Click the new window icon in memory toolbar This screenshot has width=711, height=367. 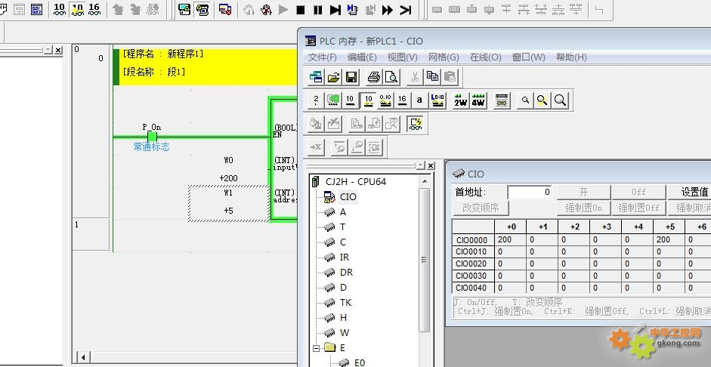click(x=316, y=78)
